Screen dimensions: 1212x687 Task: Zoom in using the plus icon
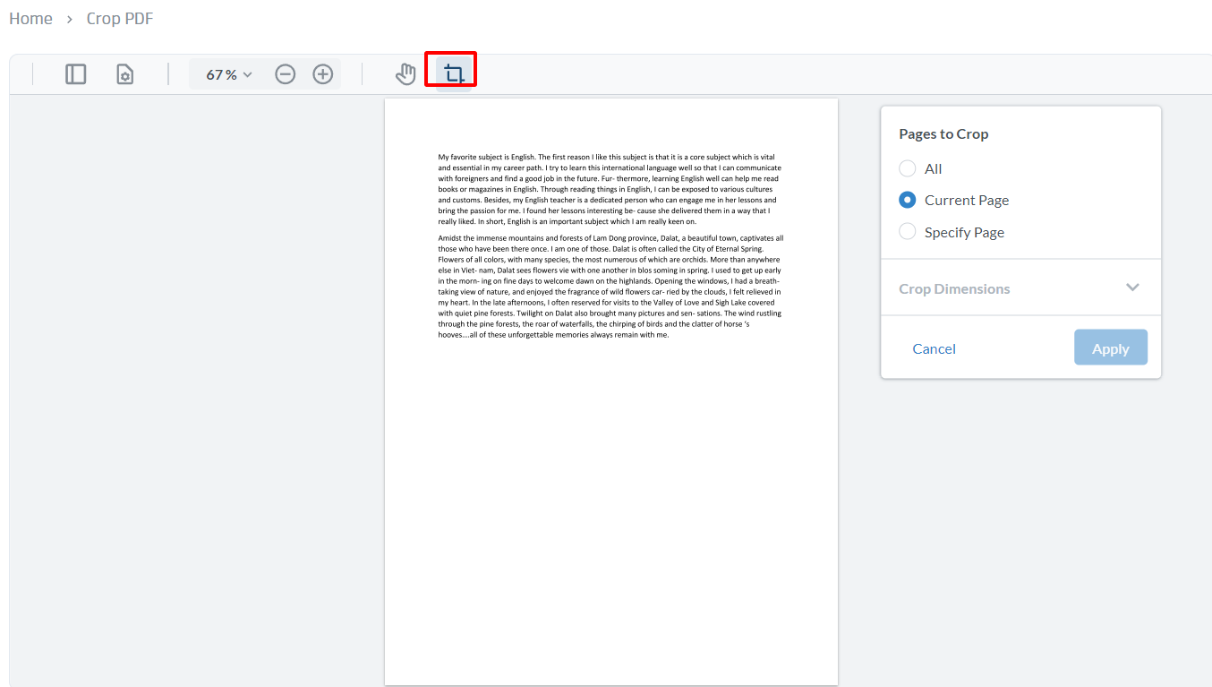tap(322, 74)
